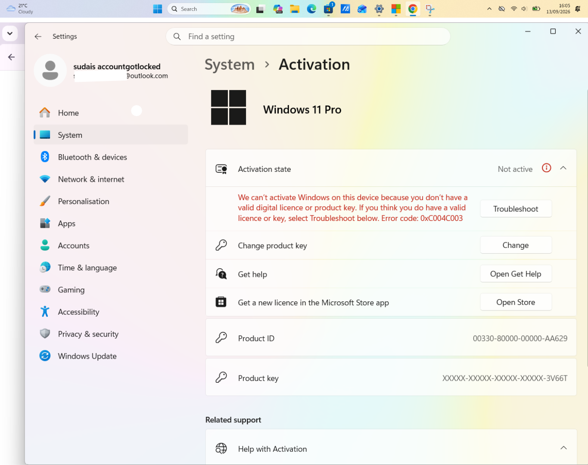
Task: Open Snipping Tool from the taskbar
Action: [430, 9]
